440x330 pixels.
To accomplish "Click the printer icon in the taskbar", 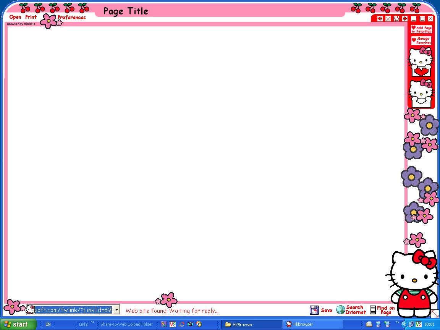I will pos(369,324).
